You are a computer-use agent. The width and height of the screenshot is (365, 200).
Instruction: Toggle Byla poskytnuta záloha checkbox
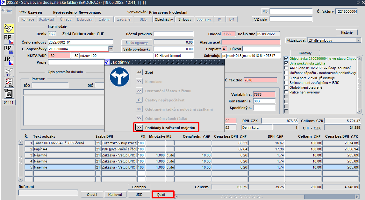coord(286,63)
